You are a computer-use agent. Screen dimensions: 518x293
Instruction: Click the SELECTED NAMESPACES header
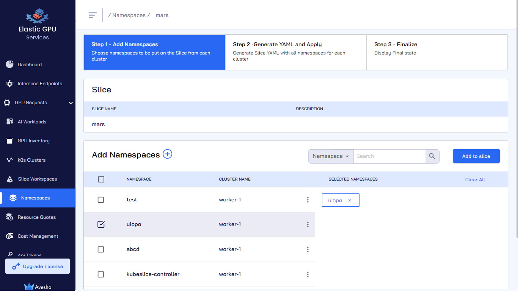[x=353, y=179]
